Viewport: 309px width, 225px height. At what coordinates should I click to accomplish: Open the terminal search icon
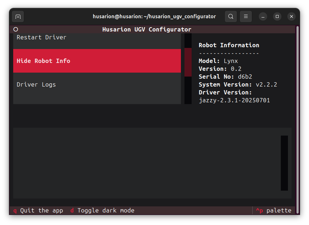coord(231,16)
